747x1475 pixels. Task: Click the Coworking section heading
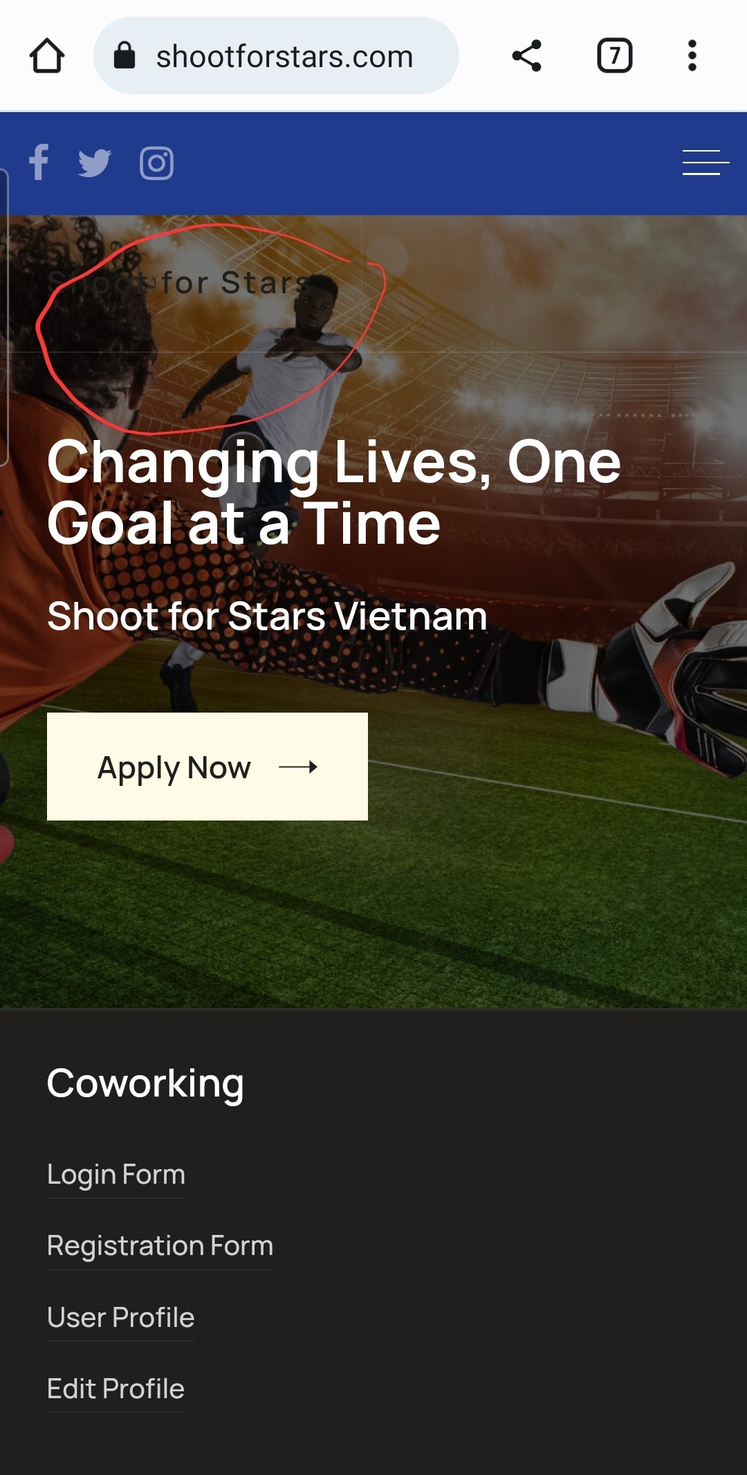145,1083
